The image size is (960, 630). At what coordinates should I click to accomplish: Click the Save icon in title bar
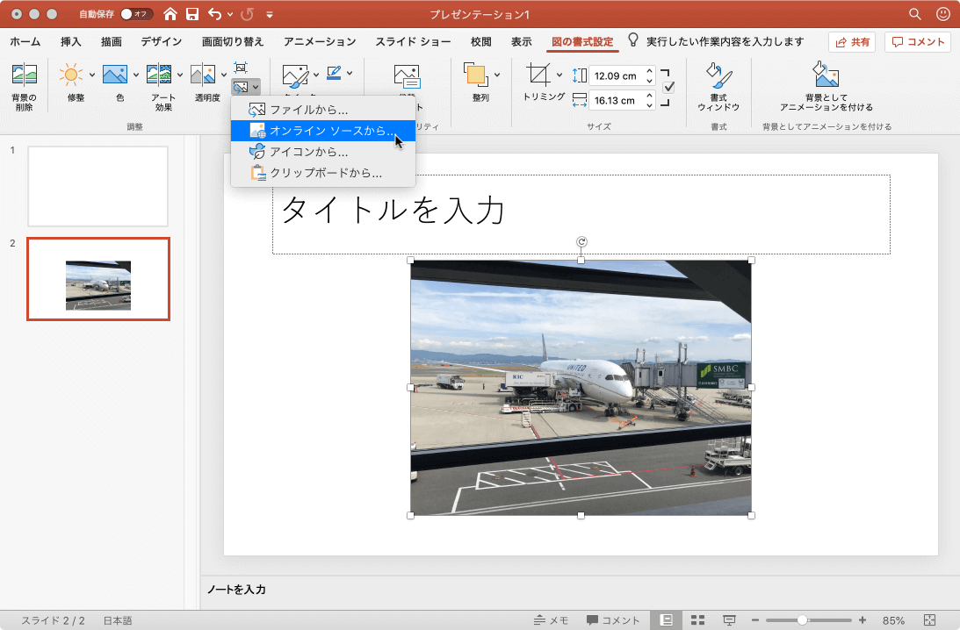[x=191, y=14]
